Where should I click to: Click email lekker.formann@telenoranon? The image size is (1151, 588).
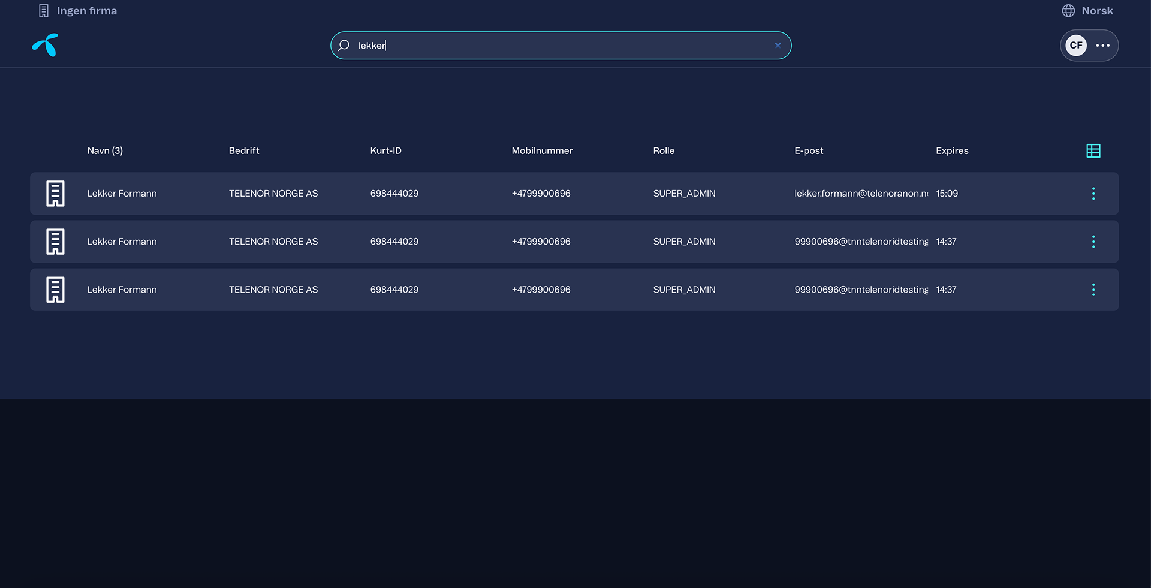pyautogui.click(x=861, y=194)
